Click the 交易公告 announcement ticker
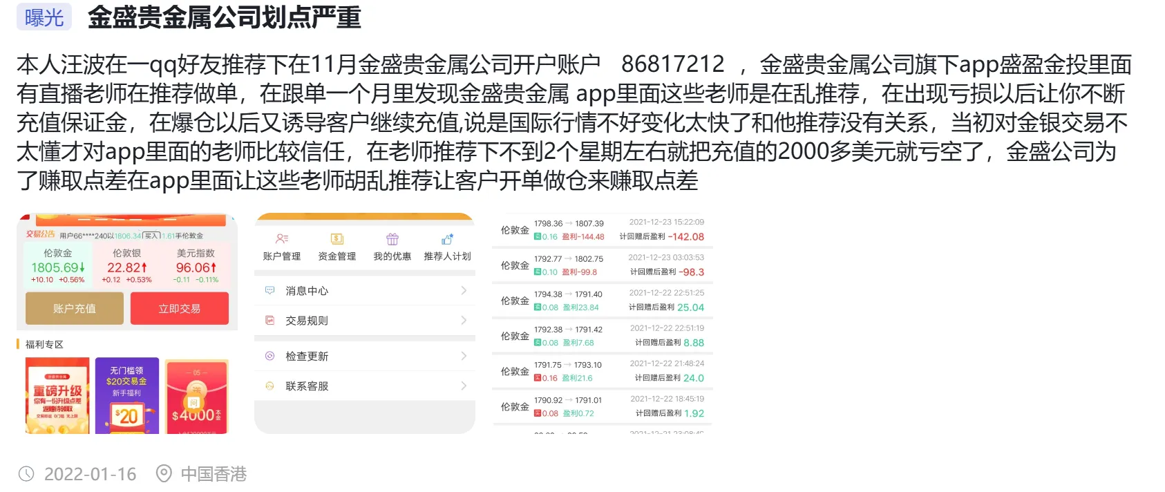Screen dimensions: 1165x492 127,235
